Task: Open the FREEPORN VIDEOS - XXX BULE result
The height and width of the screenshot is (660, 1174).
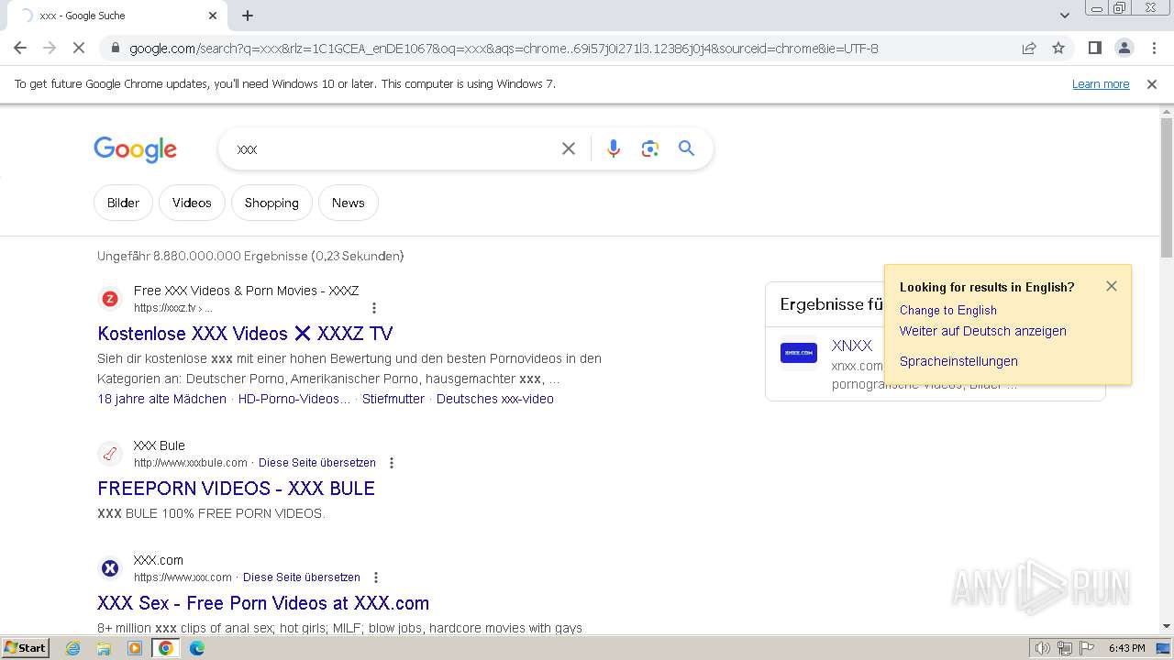Action: point(236,489)
